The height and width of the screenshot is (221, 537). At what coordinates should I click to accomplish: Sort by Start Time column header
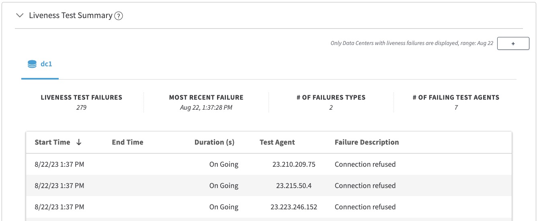point(52,142)
